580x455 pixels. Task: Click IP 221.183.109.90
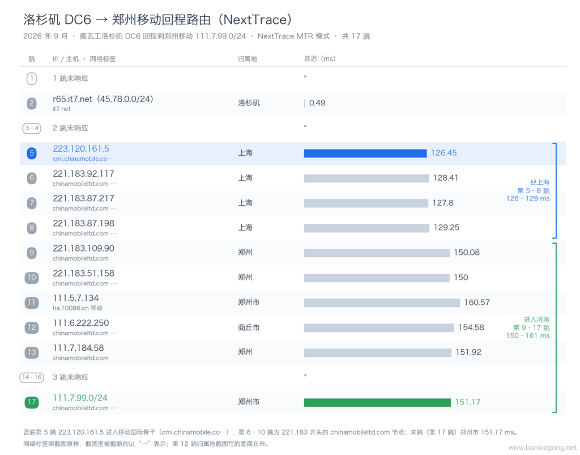coord(83,249)
